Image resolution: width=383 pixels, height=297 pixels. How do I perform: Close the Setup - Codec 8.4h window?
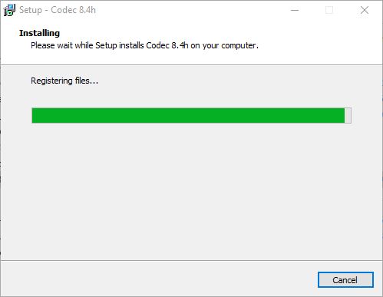coord(365,10)
